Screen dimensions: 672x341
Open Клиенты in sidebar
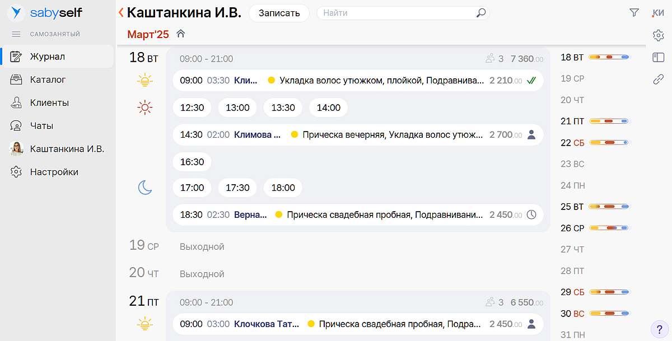coord(49,102)
